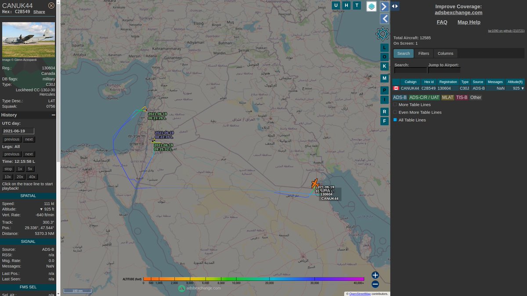
Task: Go to next UTC day
Action: [29, 139]
